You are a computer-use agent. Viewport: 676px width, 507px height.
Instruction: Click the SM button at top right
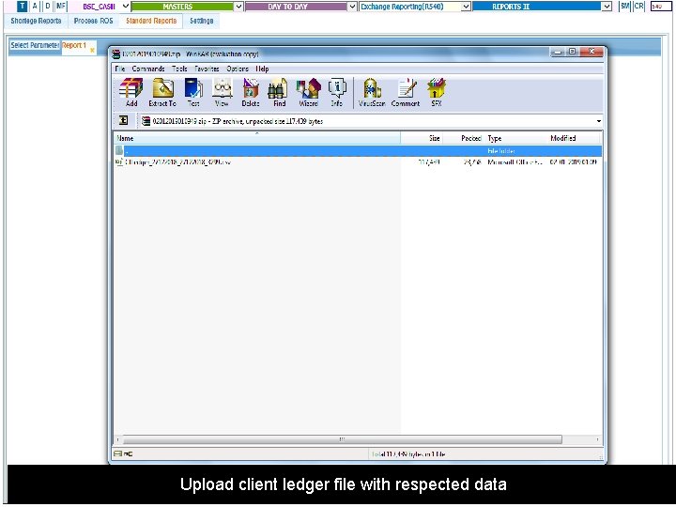pyautogui.click(x=624, y=7)
